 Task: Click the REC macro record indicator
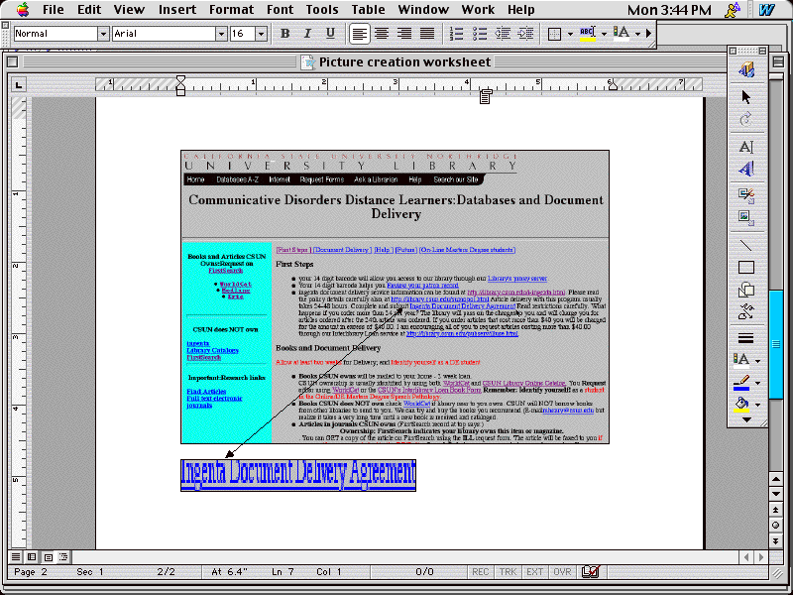480,572
